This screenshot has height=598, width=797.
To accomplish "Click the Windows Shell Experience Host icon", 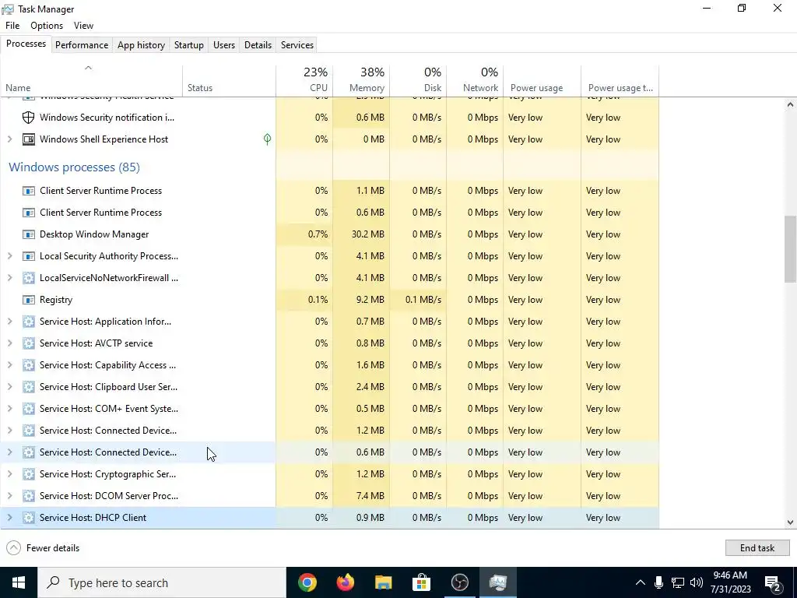I will [29, 139].
